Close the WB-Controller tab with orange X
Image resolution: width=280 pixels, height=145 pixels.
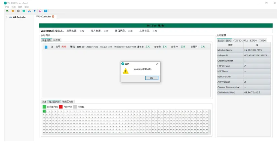click(53, 16)
